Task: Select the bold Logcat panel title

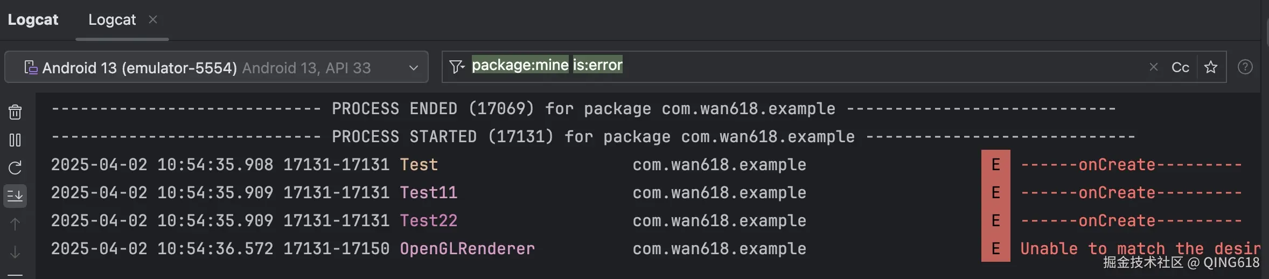Action: [x=33, y=20]
